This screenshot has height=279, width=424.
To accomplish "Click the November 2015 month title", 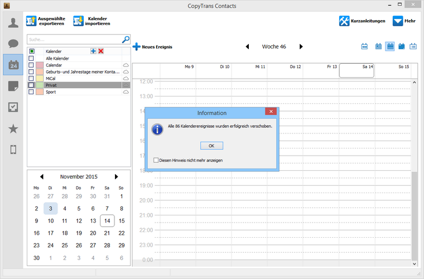I will (x=79, y=176).
